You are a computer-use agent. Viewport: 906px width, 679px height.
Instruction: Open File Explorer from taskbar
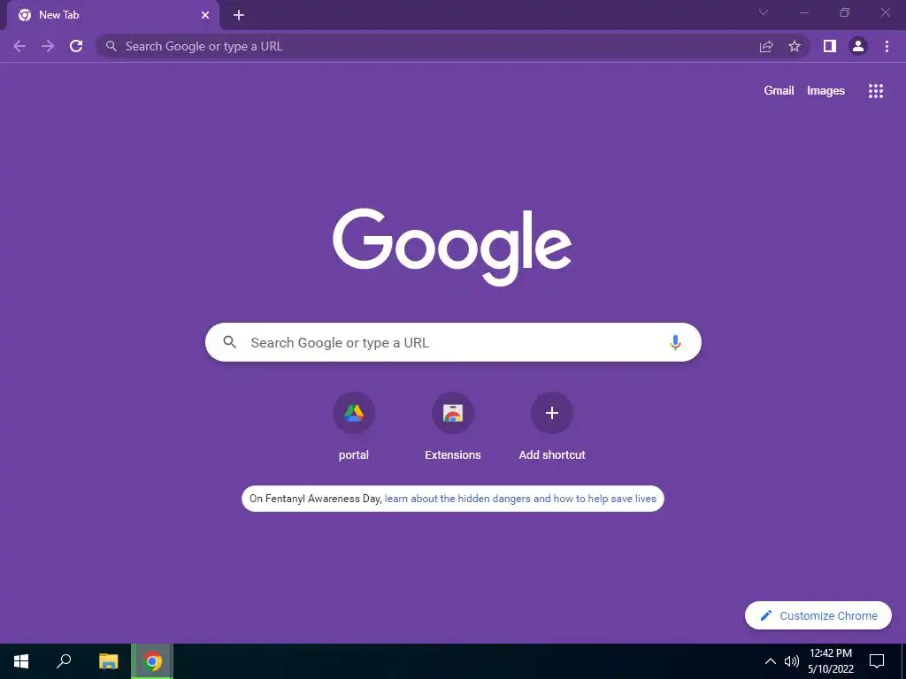pyautogui.click(x=108, y=661)
